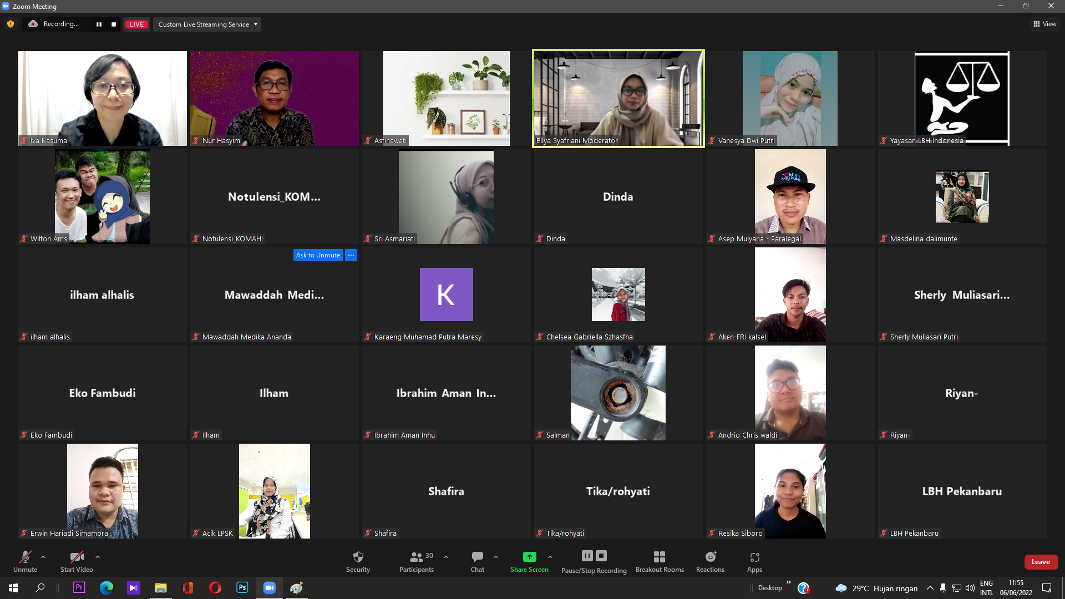This screenshot has width=1065, height=599.
Task: Click the encryption shield icon at top-left
Action: click(x=11, y=24)
